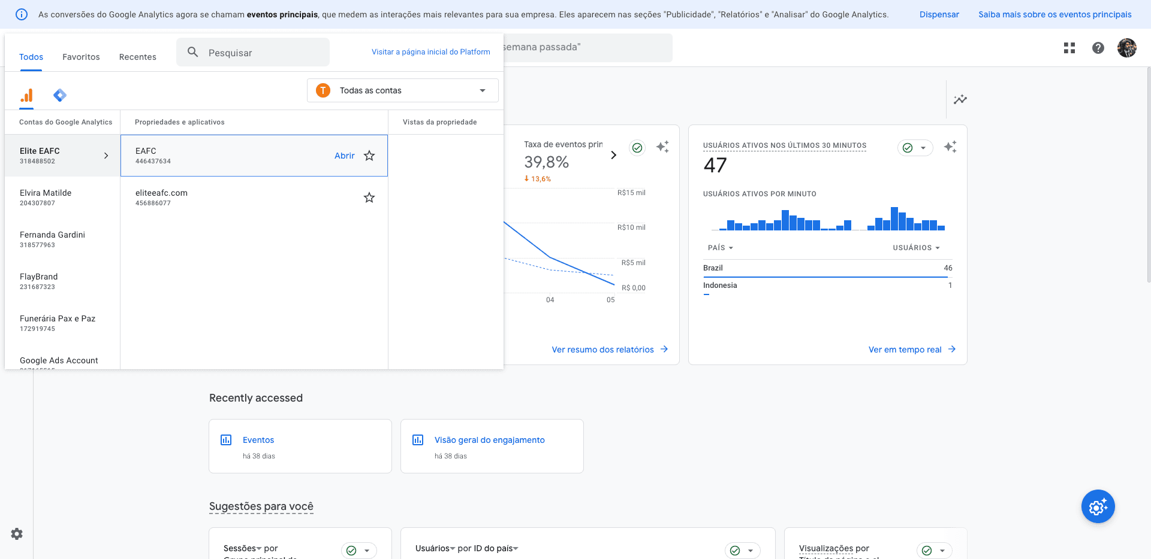The width and height of the screenshot is (1151, 559).
Task: Open insights sparkle on Taxa de eventos card
Action: [x=662, y=147]
